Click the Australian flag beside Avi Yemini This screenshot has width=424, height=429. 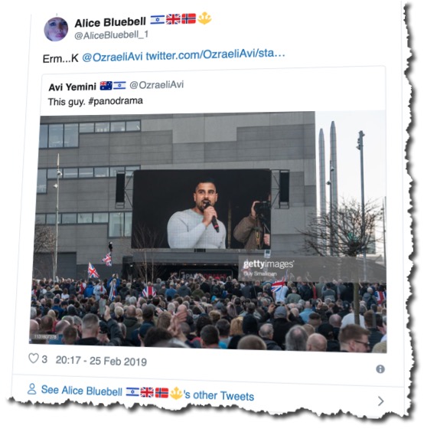click(106, 86)
